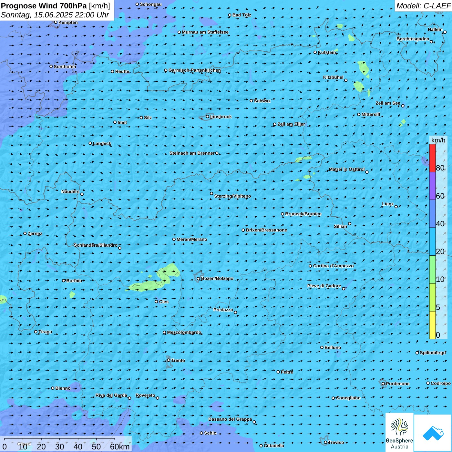
Task: Click the Innsbruck city marker
Action: 208,117
